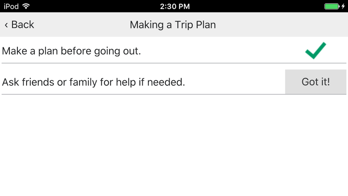The width and height of the screenshot is (348, 196).
Task: Tap divider line under the first tip
Action: click(x=174, y=63)
